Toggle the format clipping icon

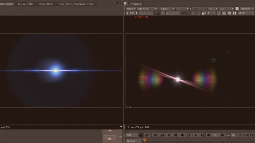click(x=198, y=13)
